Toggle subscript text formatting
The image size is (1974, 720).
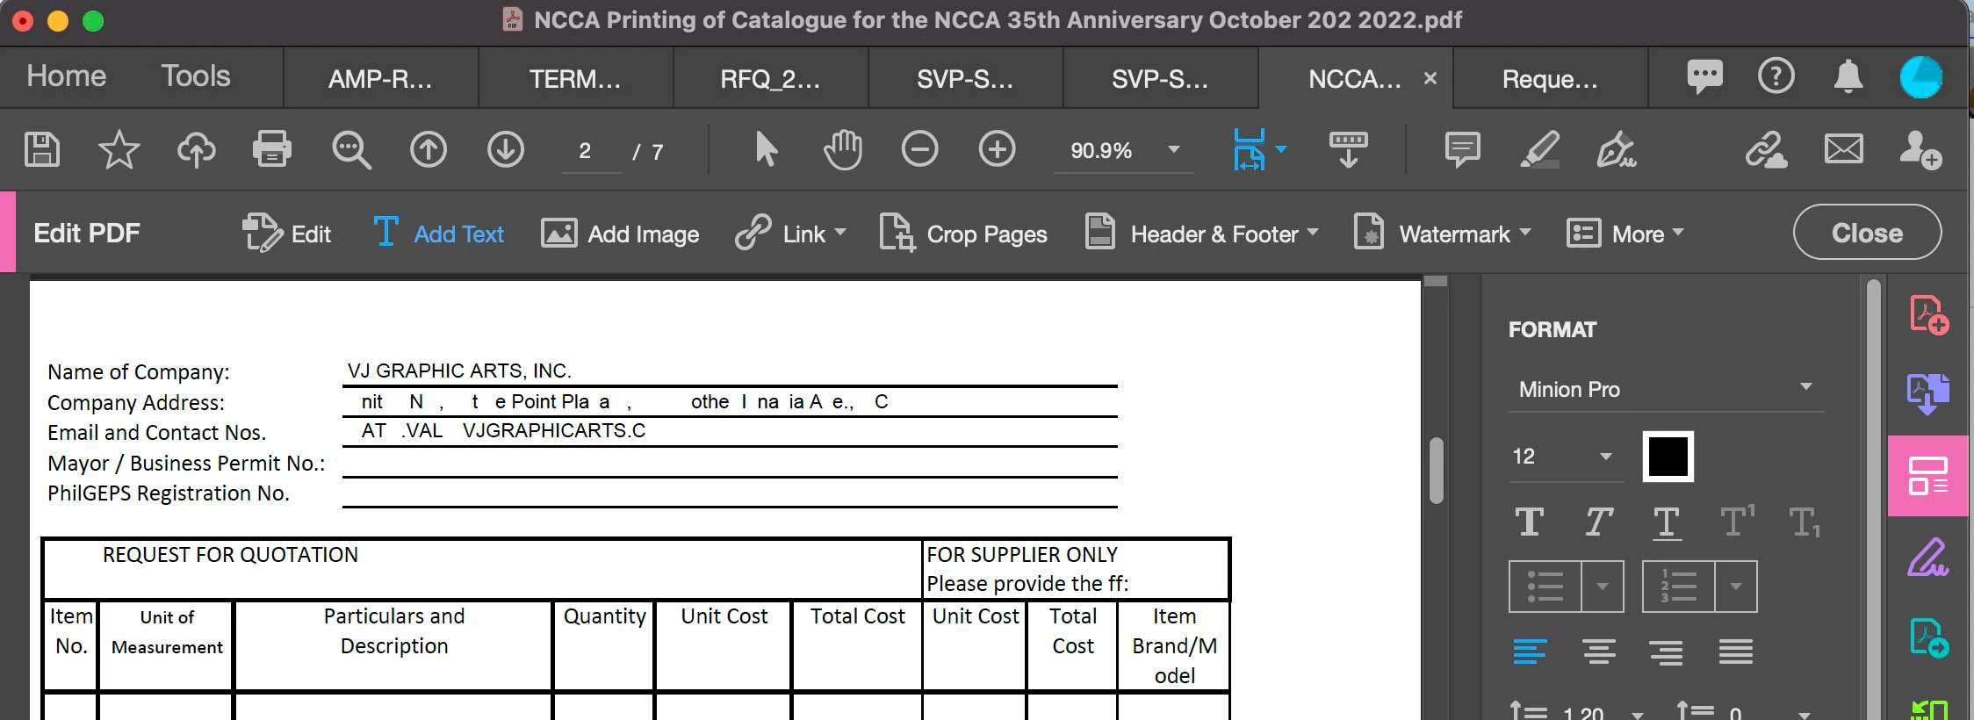[1805, 522]
